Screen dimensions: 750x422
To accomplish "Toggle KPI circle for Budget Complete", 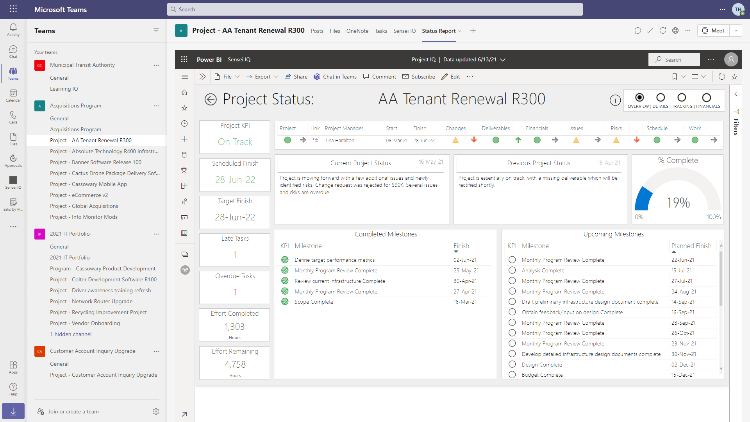I will click(x=512, y=374).
